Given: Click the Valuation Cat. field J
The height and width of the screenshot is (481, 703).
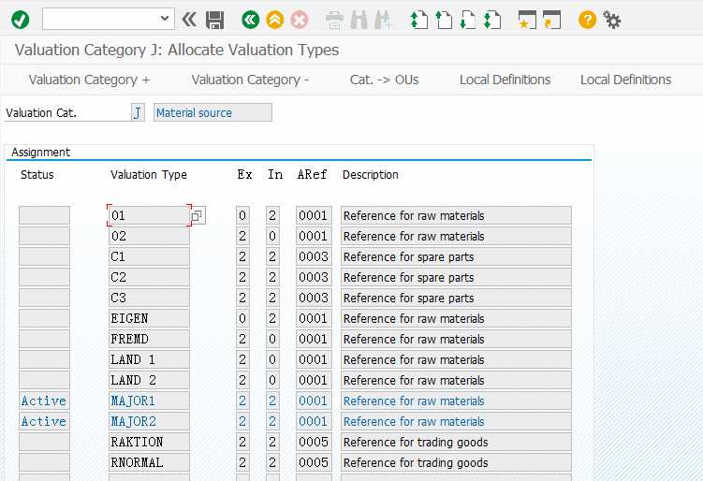Looking at the screenshot, I should pos(138,112).
